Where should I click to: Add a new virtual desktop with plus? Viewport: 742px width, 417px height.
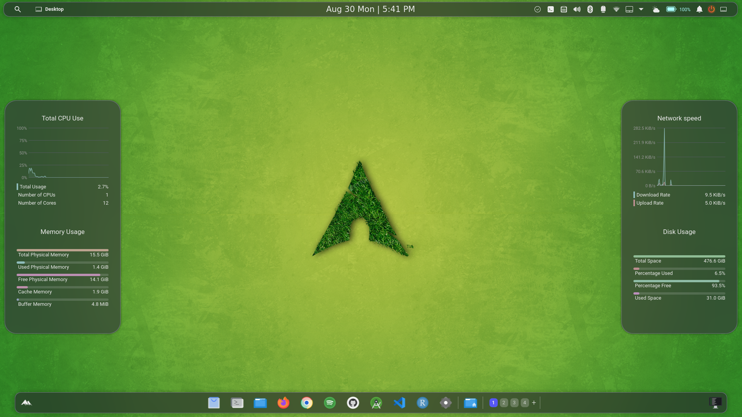point(534,403)
